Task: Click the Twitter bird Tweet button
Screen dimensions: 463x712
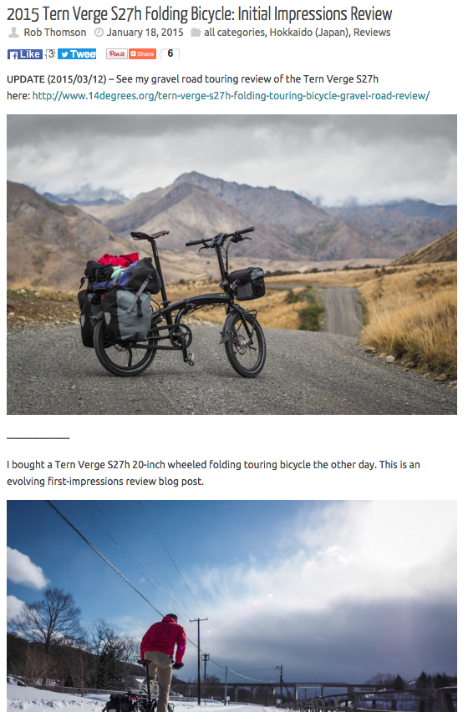Action: pos(77,54)
